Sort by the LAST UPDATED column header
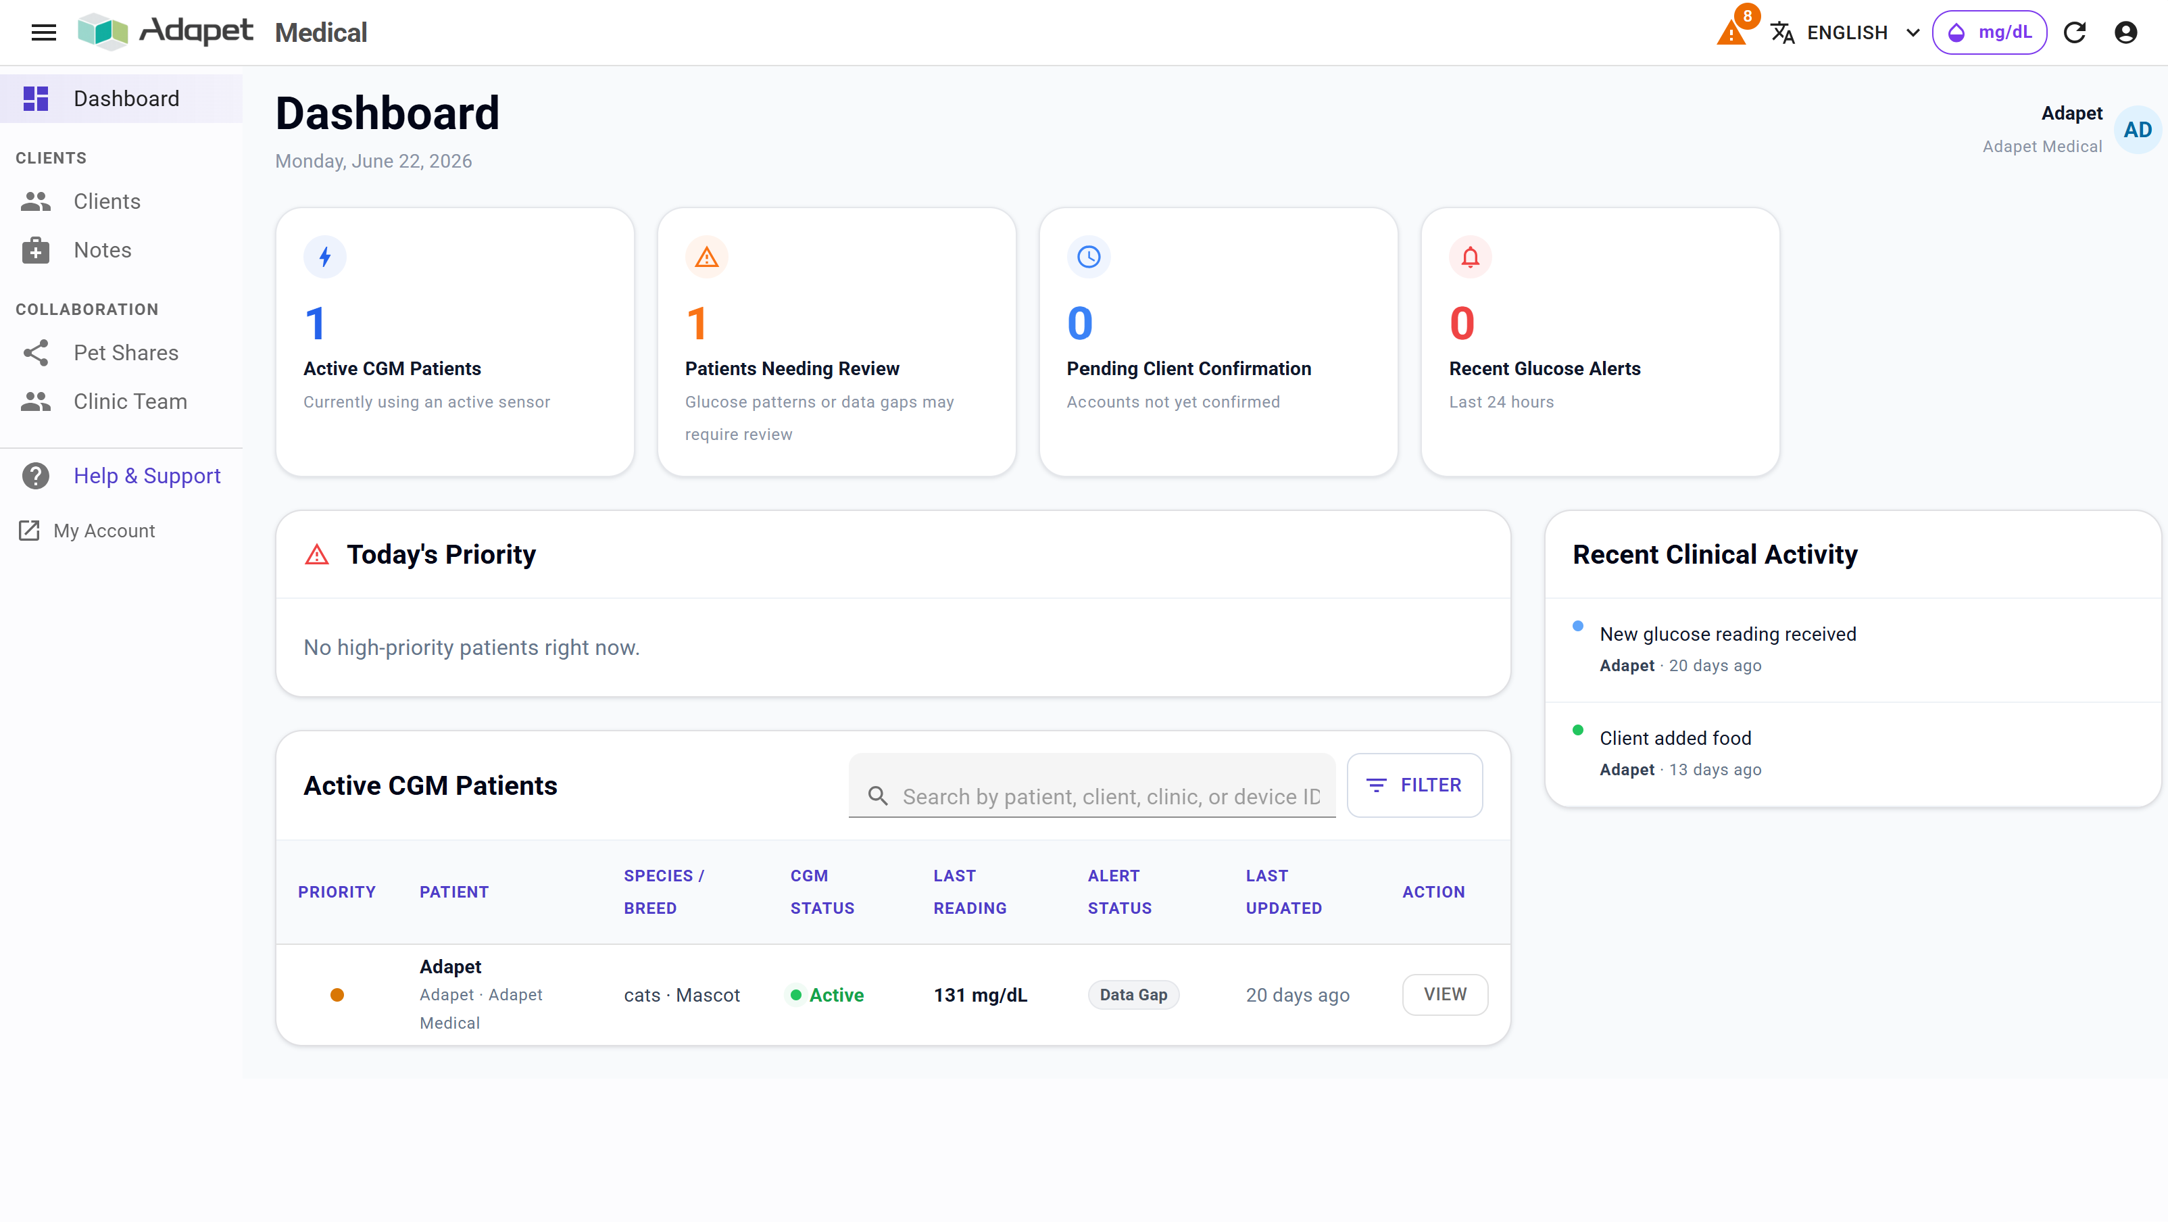This screenshot has height=1222, width=2168. (x=1283, y=892)
